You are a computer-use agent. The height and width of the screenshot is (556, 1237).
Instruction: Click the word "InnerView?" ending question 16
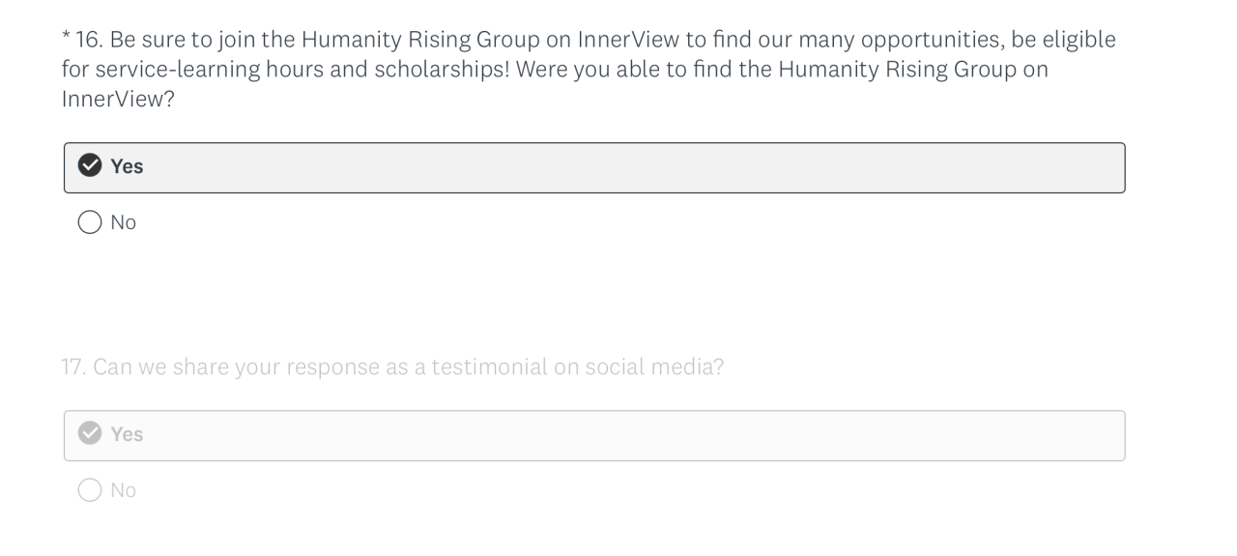(x=118, y=99)
